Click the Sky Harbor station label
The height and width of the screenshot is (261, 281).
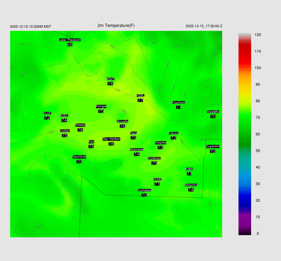click(x=111, y=139)
